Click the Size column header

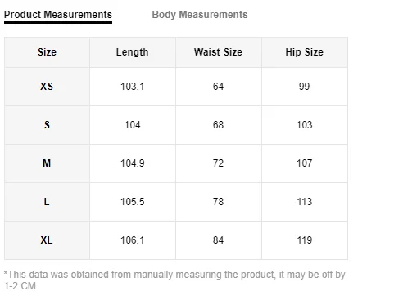click(x=47, y=52)
